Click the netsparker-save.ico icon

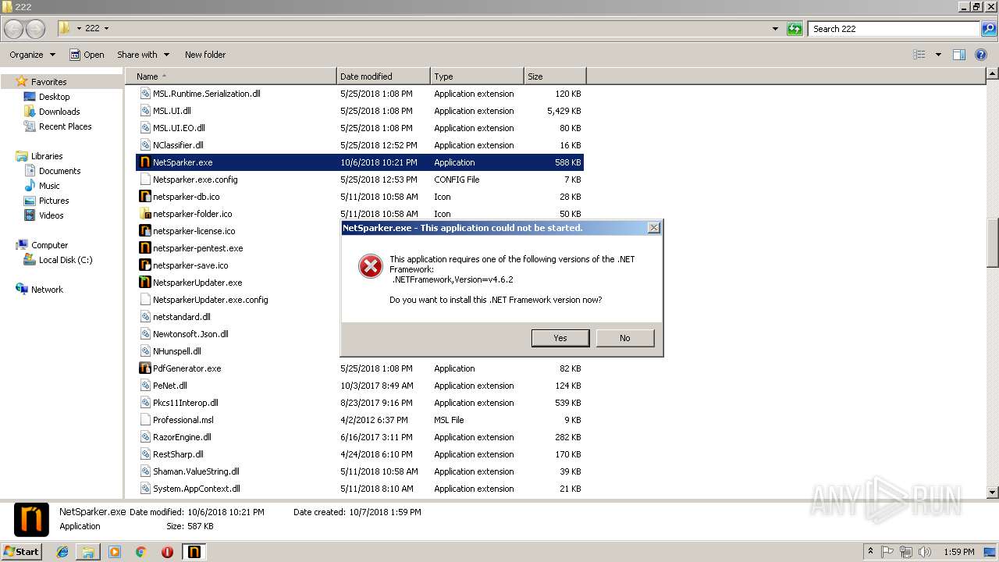[144, 265]
